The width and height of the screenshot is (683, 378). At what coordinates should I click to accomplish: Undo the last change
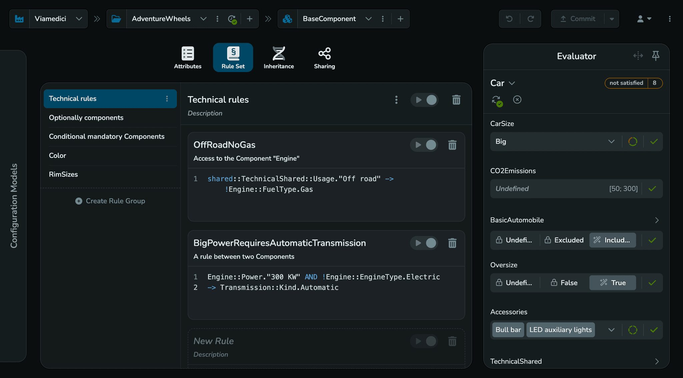click(509, 19)
